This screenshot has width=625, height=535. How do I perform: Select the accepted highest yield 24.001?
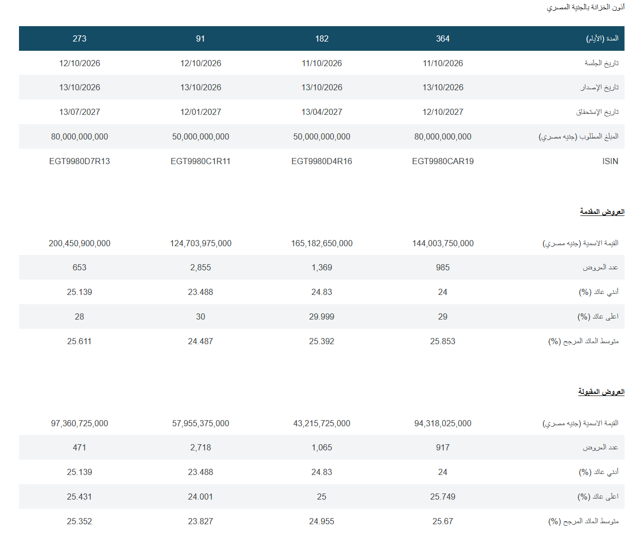pyautogui.click(x=201, y=497)
